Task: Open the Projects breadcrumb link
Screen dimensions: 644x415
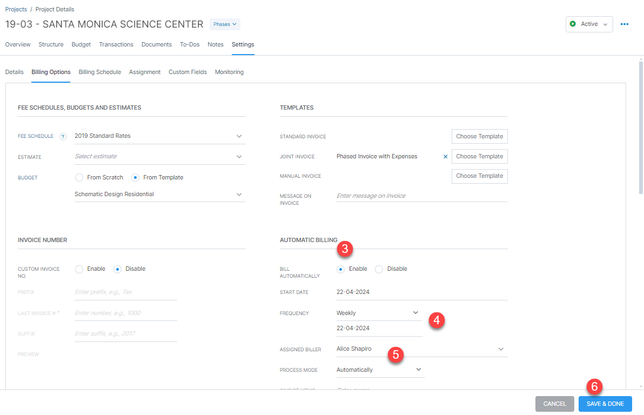Action: point(16,9)
